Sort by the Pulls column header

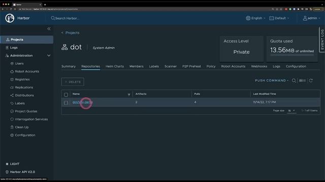tap(197, 94)
